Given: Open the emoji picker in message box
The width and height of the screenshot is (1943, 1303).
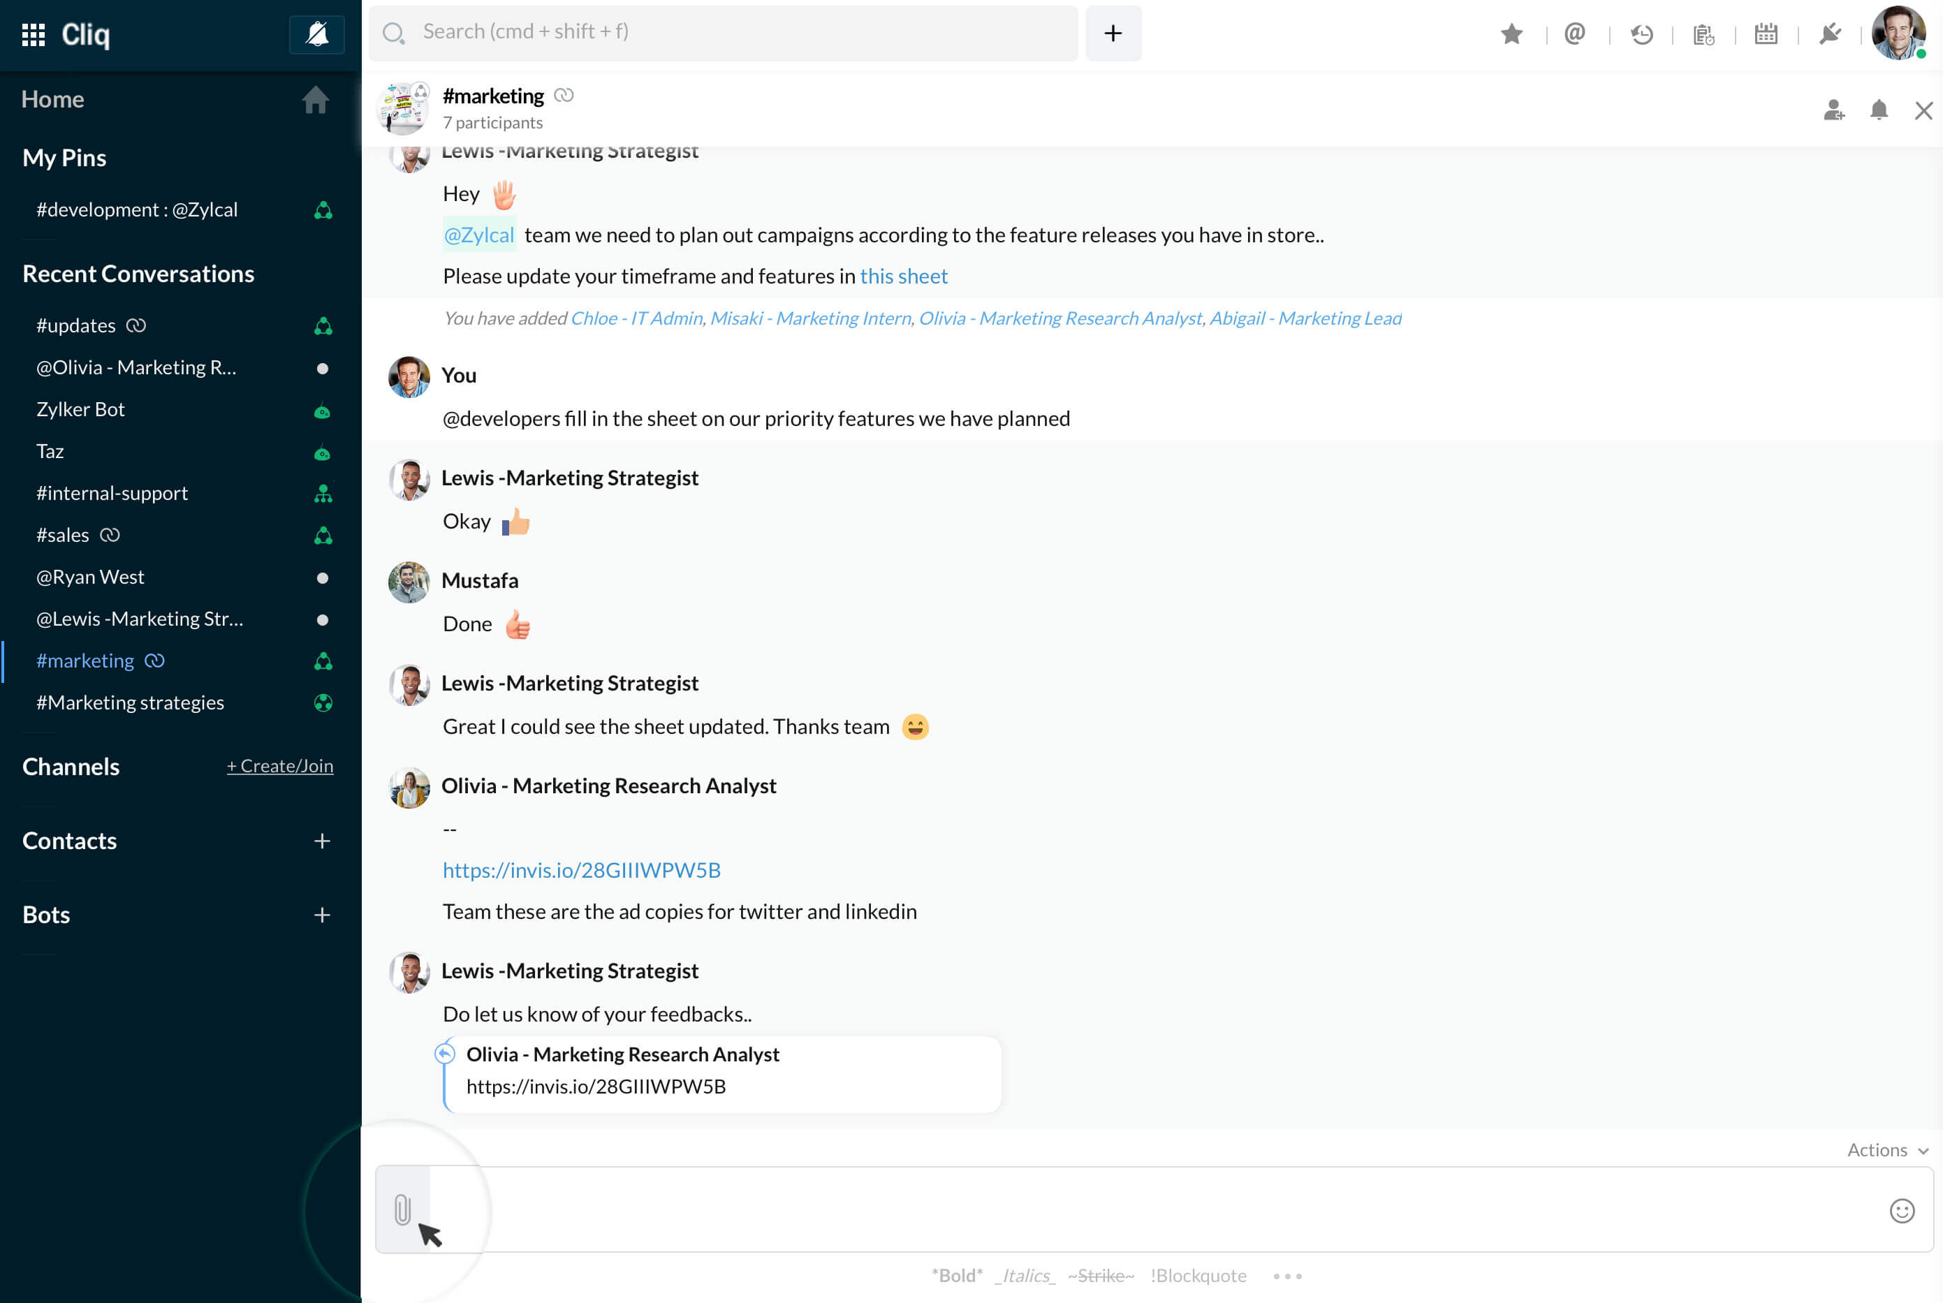Looking at the screenshot, I should pos(1902,1211).
